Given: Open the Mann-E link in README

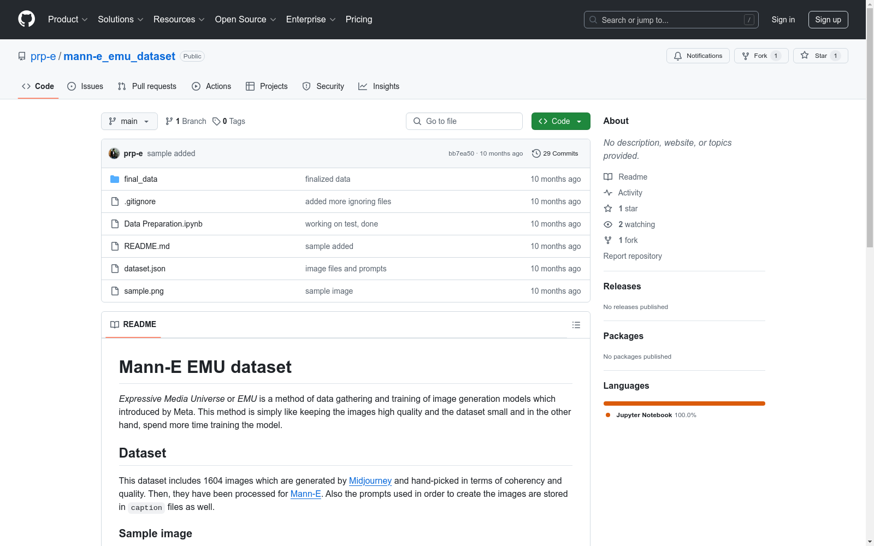Looking at the screenshot, I should click(x=305, y=494).
